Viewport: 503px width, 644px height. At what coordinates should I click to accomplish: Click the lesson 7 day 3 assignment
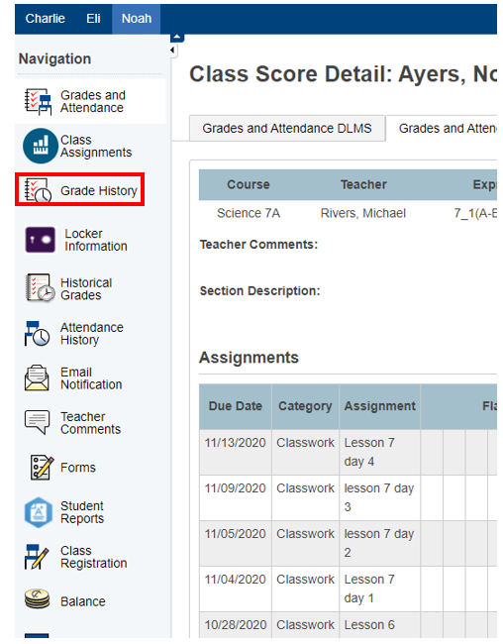[379, 497]
